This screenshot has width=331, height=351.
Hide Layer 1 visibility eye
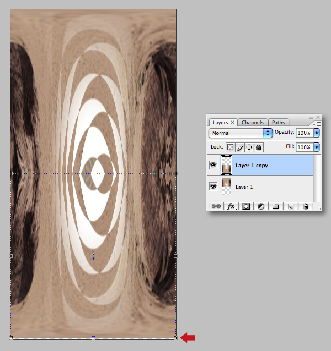213,187
